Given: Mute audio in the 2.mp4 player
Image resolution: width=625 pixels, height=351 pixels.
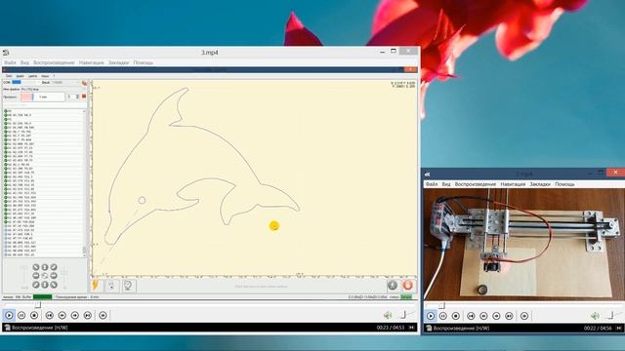Looking at the screenshot, I should click(595, 316).
